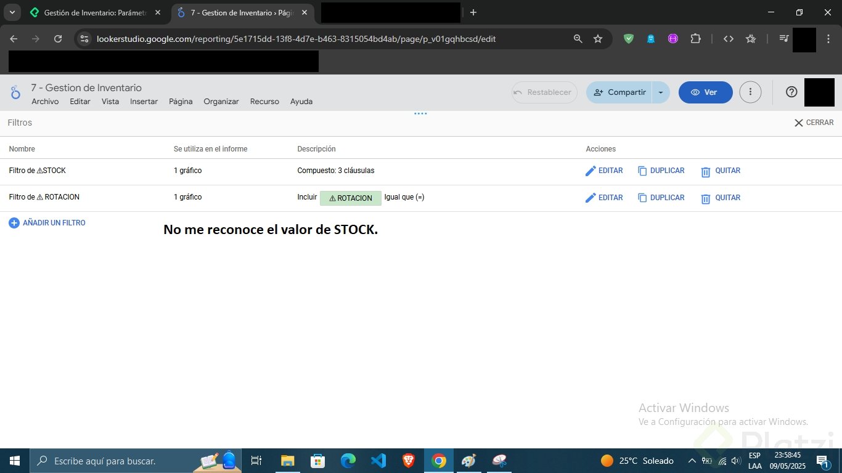Image resolution: width=842 pixels, height=473 pixels.
Task: Reload the current browser page
Action: [58, 39]
